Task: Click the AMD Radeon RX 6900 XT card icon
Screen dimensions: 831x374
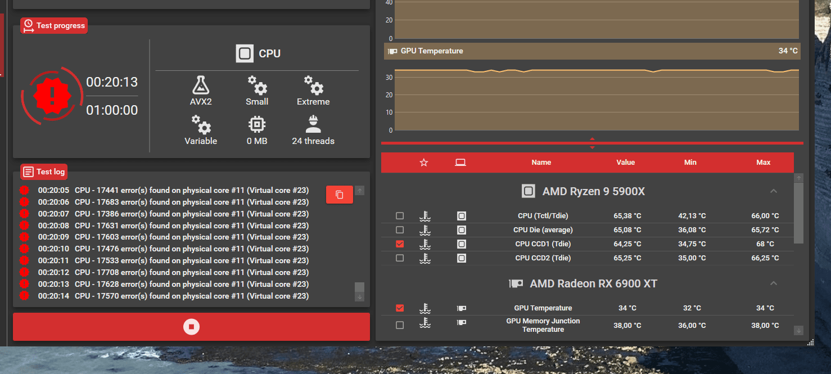Action: (516, 283)
